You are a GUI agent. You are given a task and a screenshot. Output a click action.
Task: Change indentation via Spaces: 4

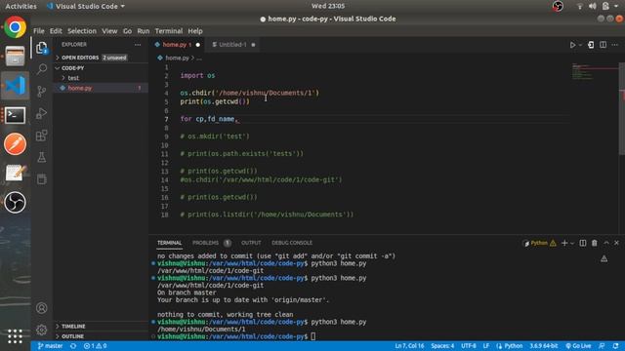point(442,346)
